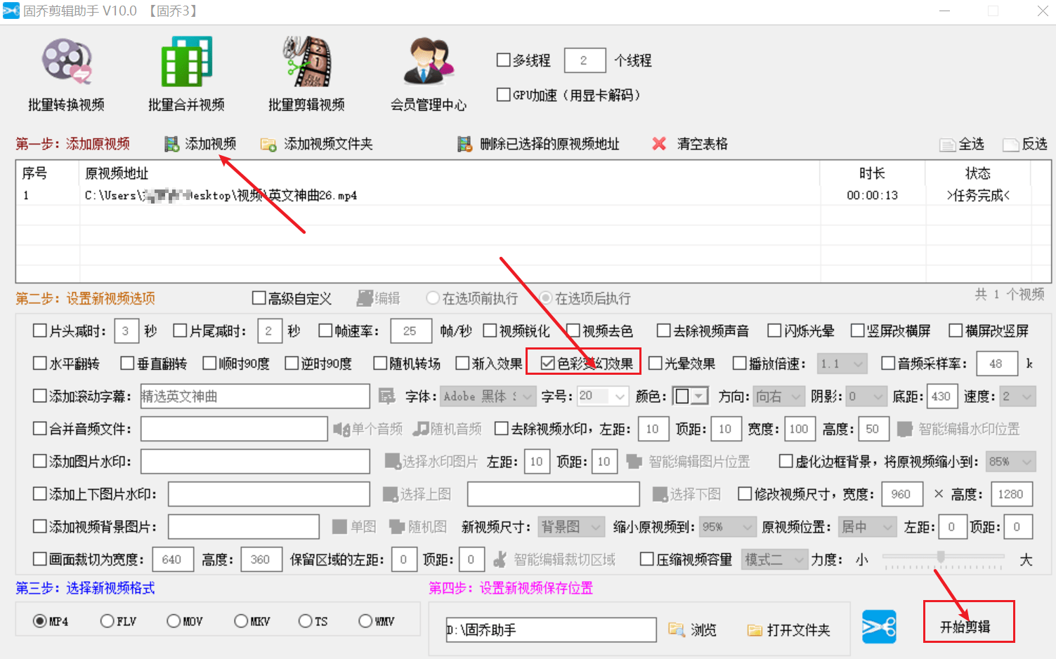Open the 批量剪辑视频 tool icon

306,62
